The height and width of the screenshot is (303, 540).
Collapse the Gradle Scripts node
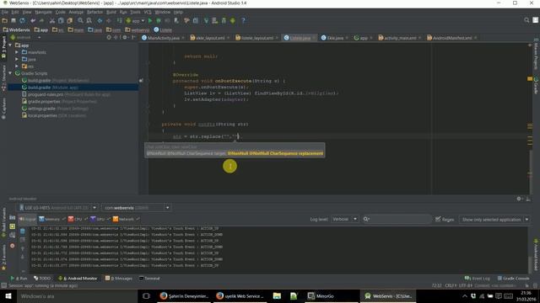[10, 73]
